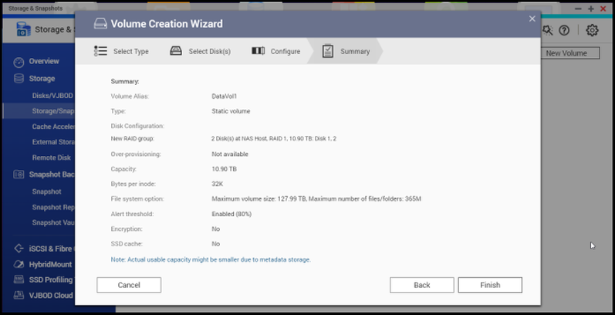Screen dimensions: 615x315
Task: Click the Select Disk(s) drive icon
Action: tap(176, 51)
